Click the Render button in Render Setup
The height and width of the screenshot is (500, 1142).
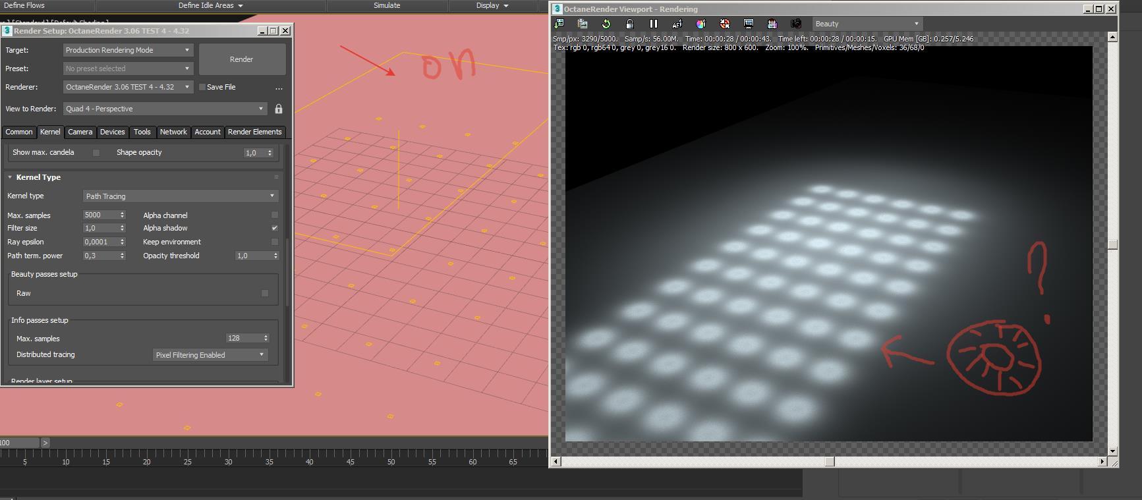pos(242,59)
